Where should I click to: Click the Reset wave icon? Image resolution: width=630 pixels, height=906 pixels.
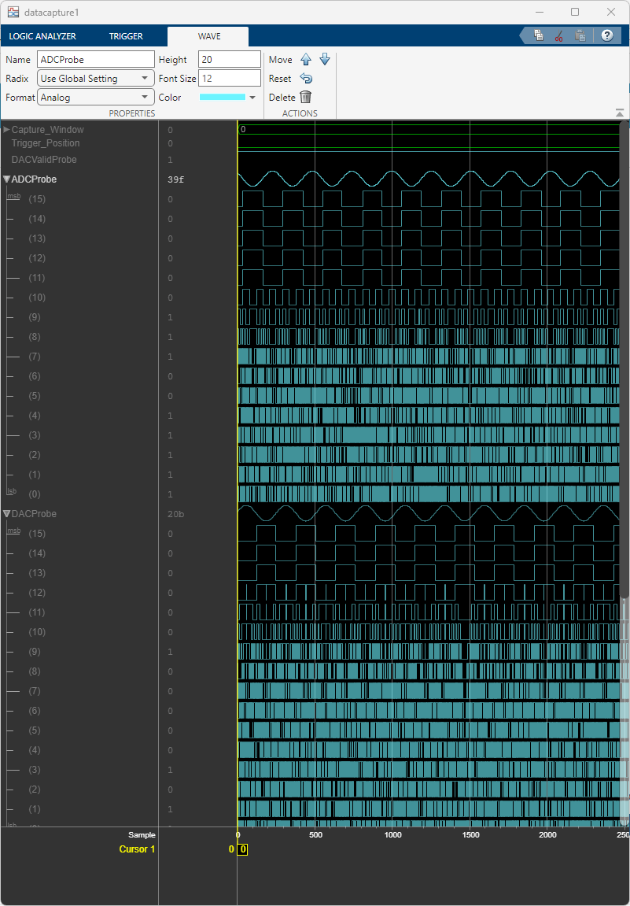tap(306, 79)
